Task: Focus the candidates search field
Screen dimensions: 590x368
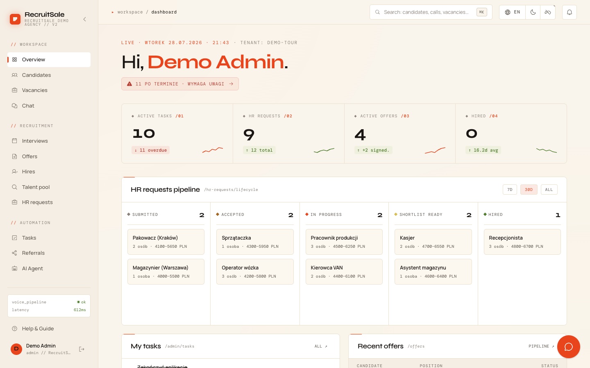Action: [431, 12]
